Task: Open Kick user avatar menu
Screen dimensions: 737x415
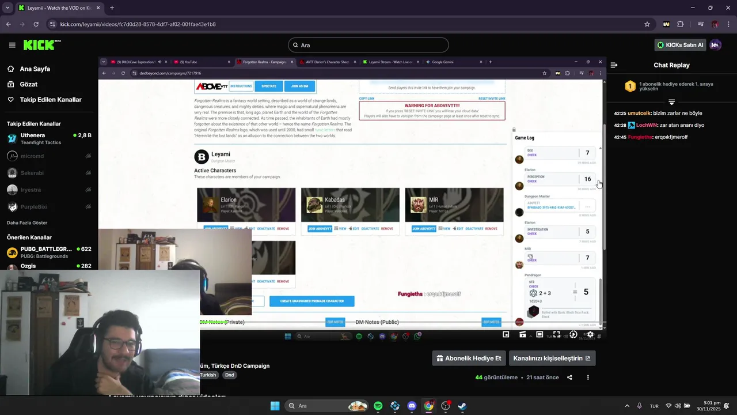Action: (716, 45)
